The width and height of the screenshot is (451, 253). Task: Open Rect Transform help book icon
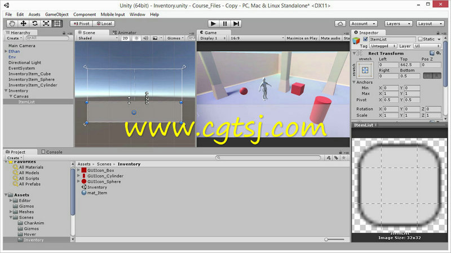432,53
